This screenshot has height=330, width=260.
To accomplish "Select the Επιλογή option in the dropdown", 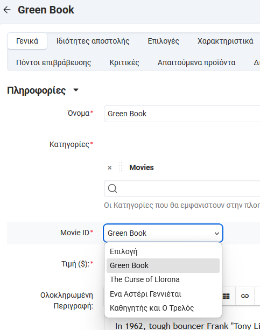I will (163, 251).
